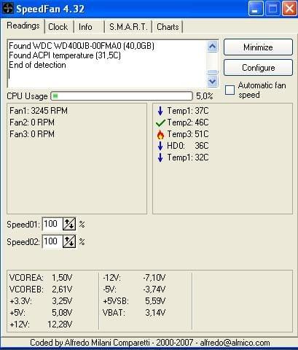Click the down arrow icon beside Temp1: 37C
The height and width of the screenshot is (350, 298).
coord(160,111)
